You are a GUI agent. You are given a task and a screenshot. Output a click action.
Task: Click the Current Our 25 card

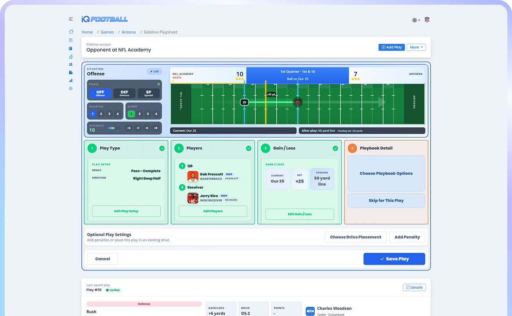click(x=278, y=179)
